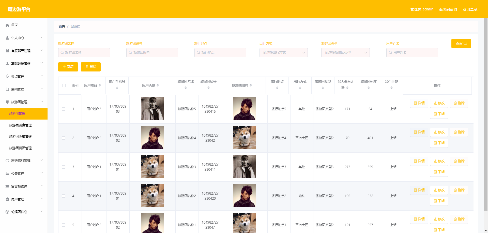
Task: Sort by 旅游团照片 column arrows
Action: point(251,85)
